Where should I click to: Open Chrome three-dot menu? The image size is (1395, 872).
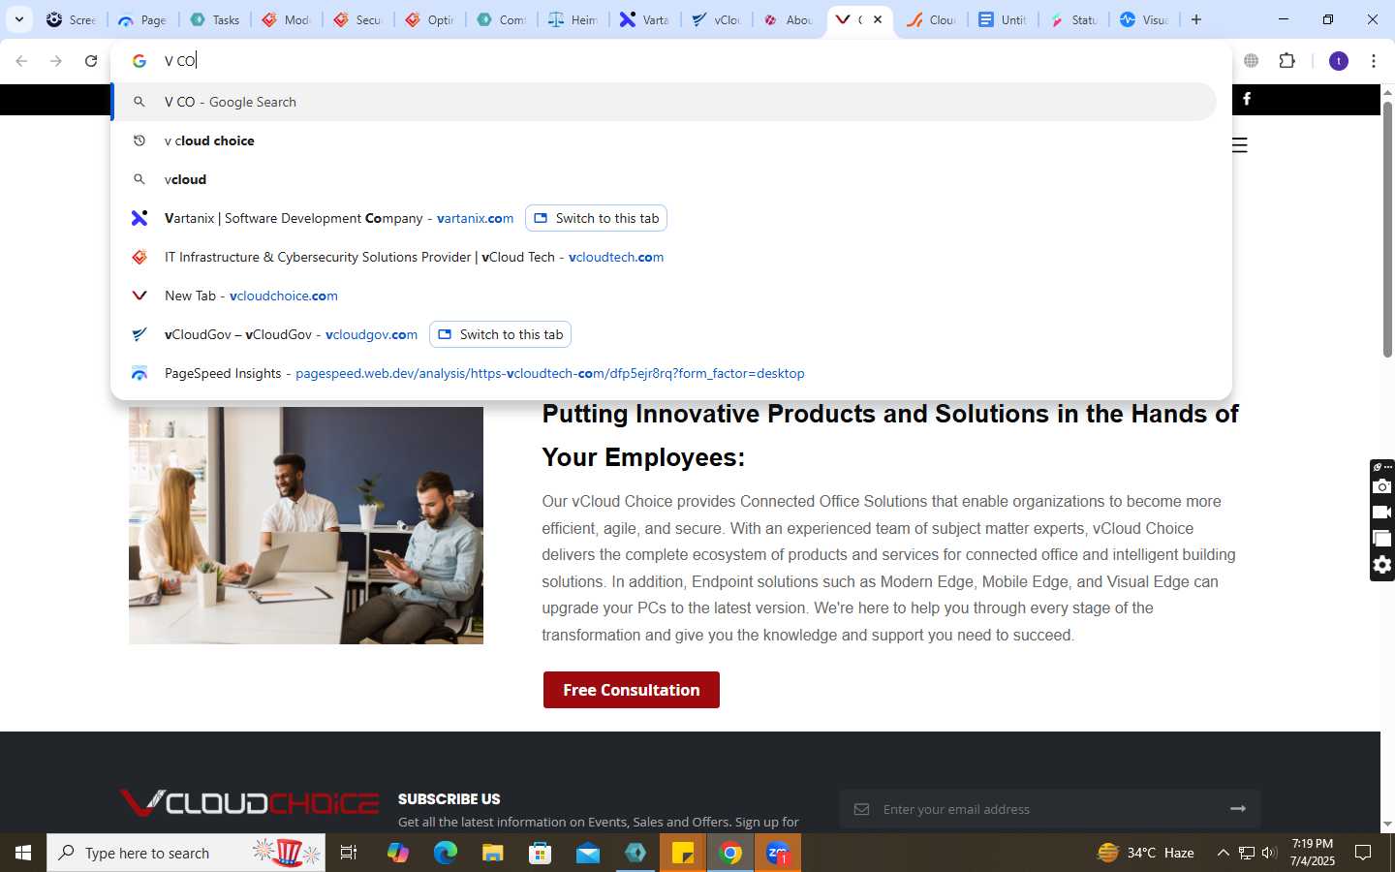(1374, 61)
